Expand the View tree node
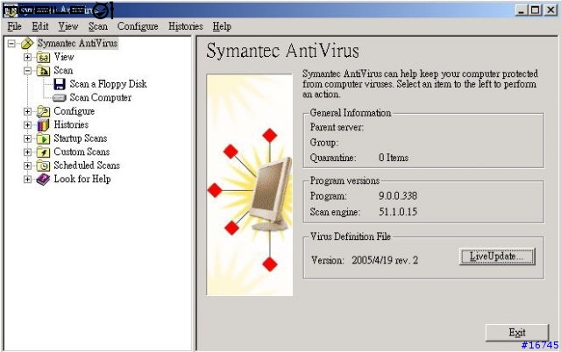Image resolution: width=561 pixels, height=352 pixels. coord(27,57)
